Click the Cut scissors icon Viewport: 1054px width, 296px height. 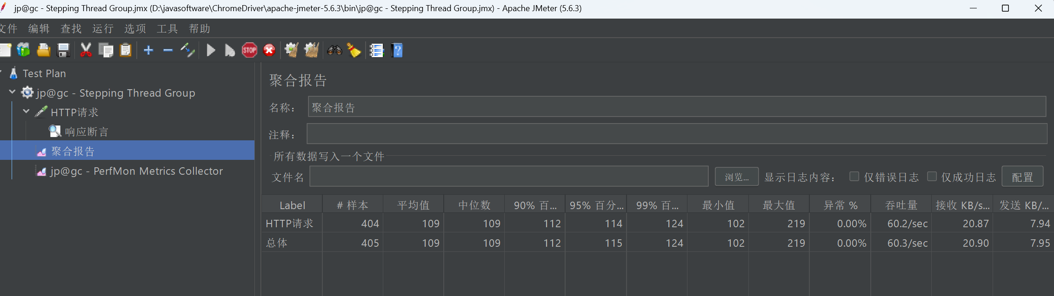86,50
